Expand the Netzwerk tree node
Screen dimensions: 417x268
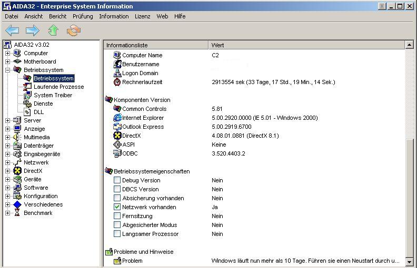7,163
